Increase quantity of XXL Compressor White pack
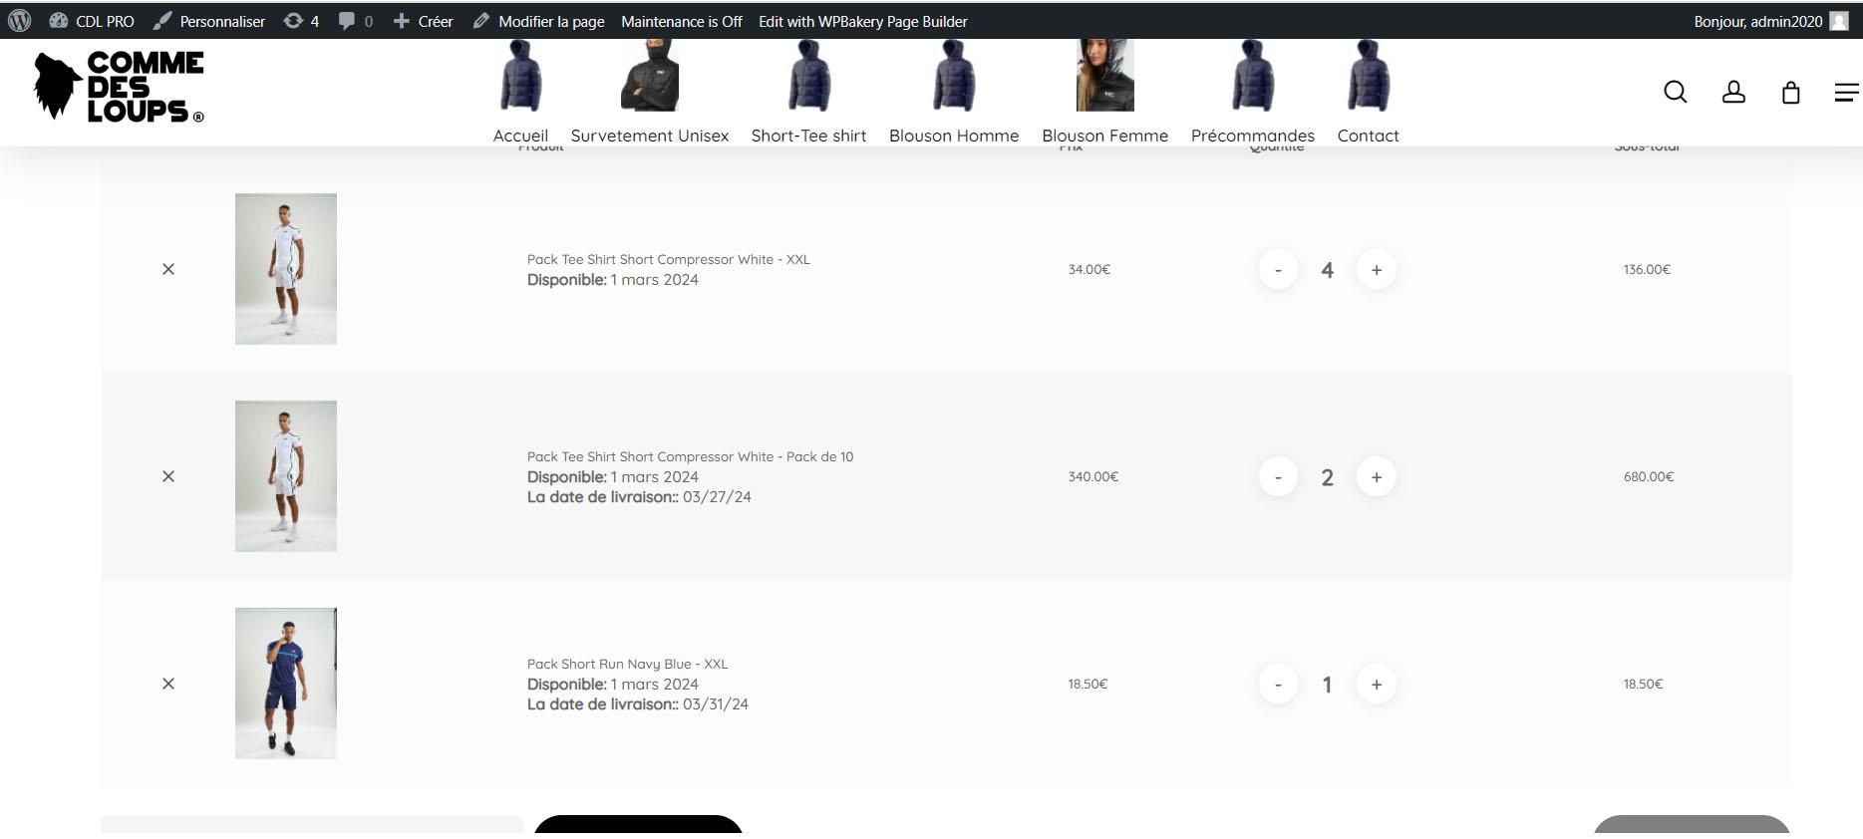The height and width of the screenshot is (839, 1863). pyautogui.click(x=1377, y=270)
